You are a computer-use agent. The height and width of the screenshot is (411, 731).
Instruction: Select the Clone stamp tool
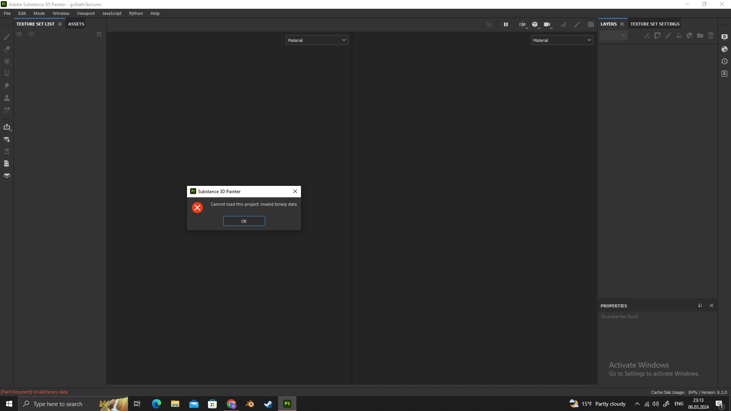[x=7, y=98]
